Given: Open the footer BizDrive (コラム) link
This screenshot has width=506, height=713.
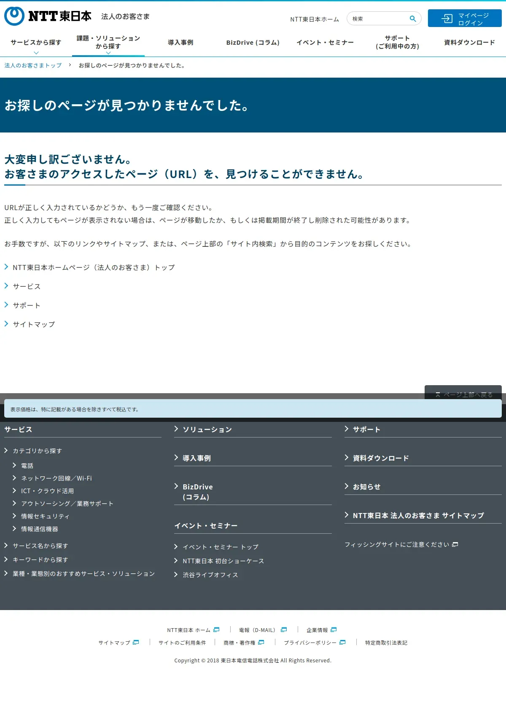Looking at the screenshot, I should (198, 492).
